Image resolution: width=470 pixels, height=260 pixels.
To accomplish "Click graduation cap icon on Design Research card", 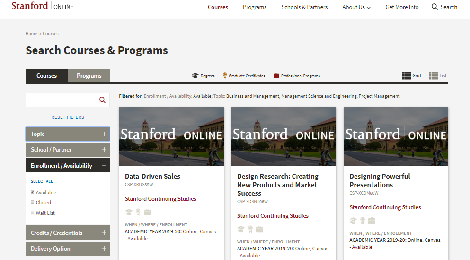I will (x=241, y=229).
